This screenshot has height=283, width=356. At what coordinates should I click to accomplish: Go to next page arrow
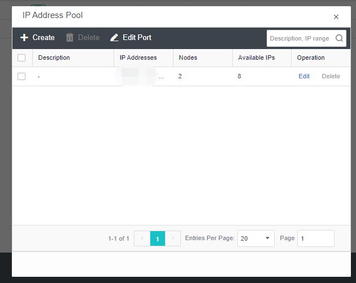[x=173, y=238]
